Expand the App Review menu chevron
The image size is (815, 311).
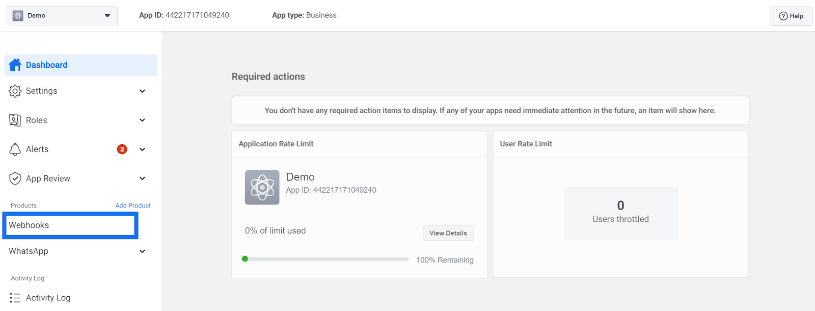point(143,178)
